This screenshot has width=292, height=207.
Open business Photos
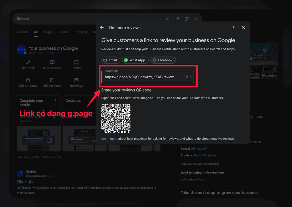[x=76, y=65]
